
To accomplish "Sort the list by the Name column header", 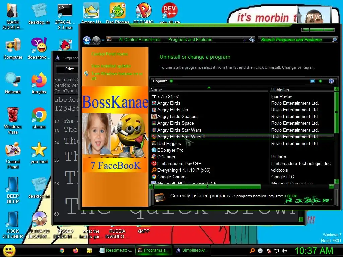I will [x=209, y=90].
